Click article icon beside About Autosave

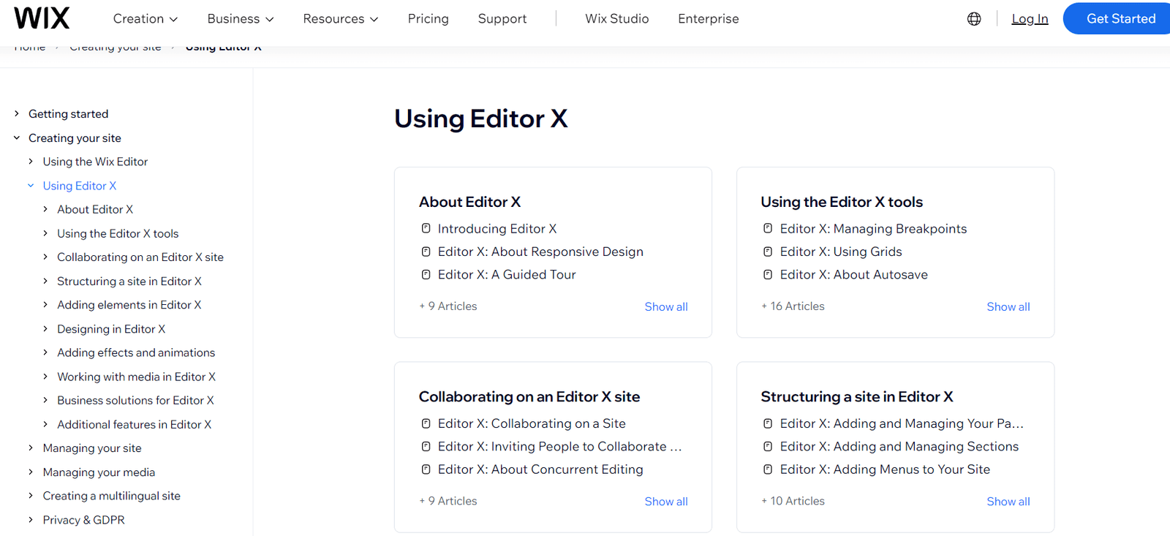pos(768,275)
